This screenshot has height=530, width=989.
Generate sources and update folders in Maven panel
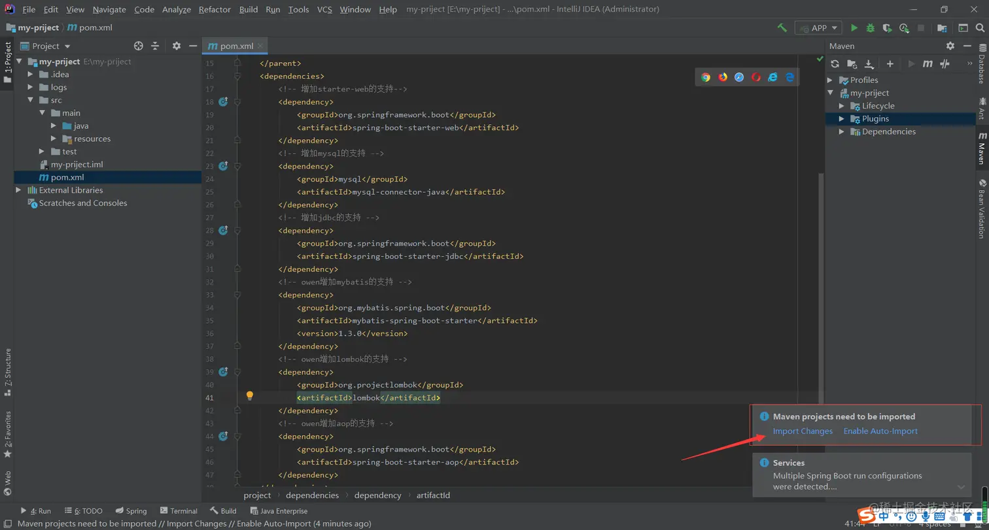(852, 64)
